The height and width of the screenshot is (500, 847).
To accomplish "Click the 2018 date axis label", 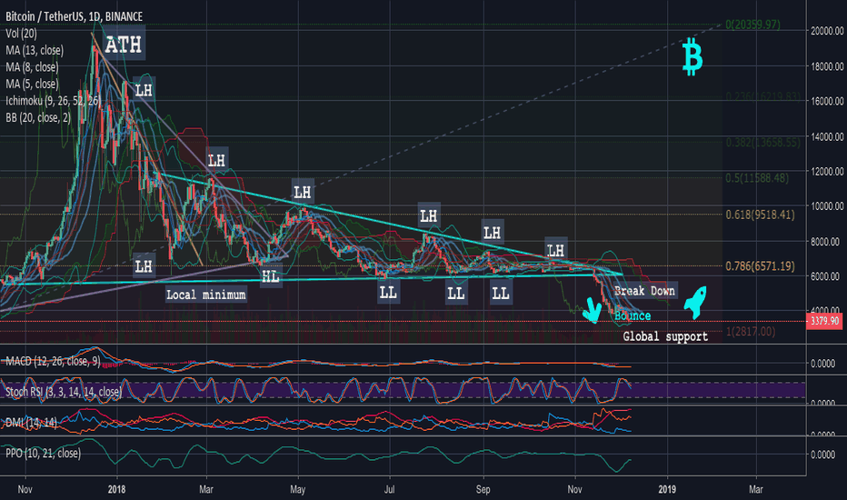I will click(x=116, y=489).
